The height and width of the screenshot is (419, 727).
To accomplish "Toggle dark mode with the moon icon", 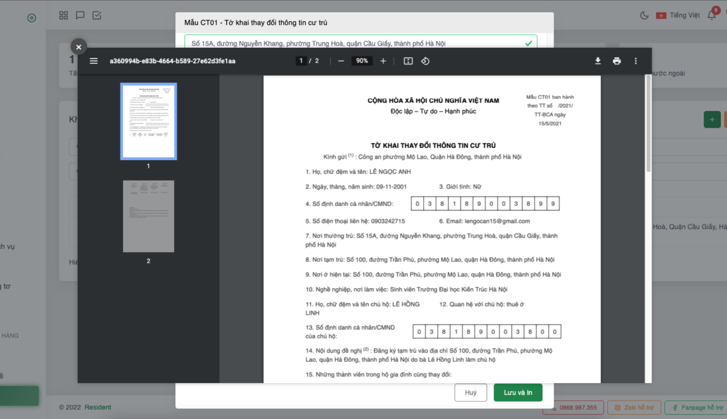I will [644, 16].
